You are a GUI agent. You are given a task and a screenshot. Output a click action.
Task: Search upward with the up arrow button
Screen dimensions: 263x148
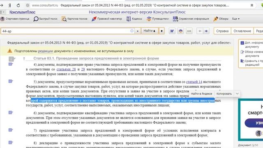(161, 31)
